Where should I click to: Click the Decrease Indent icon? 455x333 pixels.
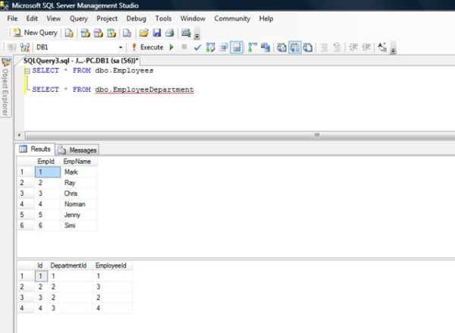click(x=353, y=47)
